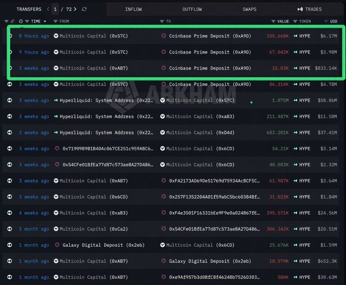Viewport: 346px width, 285px height.
Task: Open transaction icon for 395.571K HYPE row
Action: click(x=10, y=213)
